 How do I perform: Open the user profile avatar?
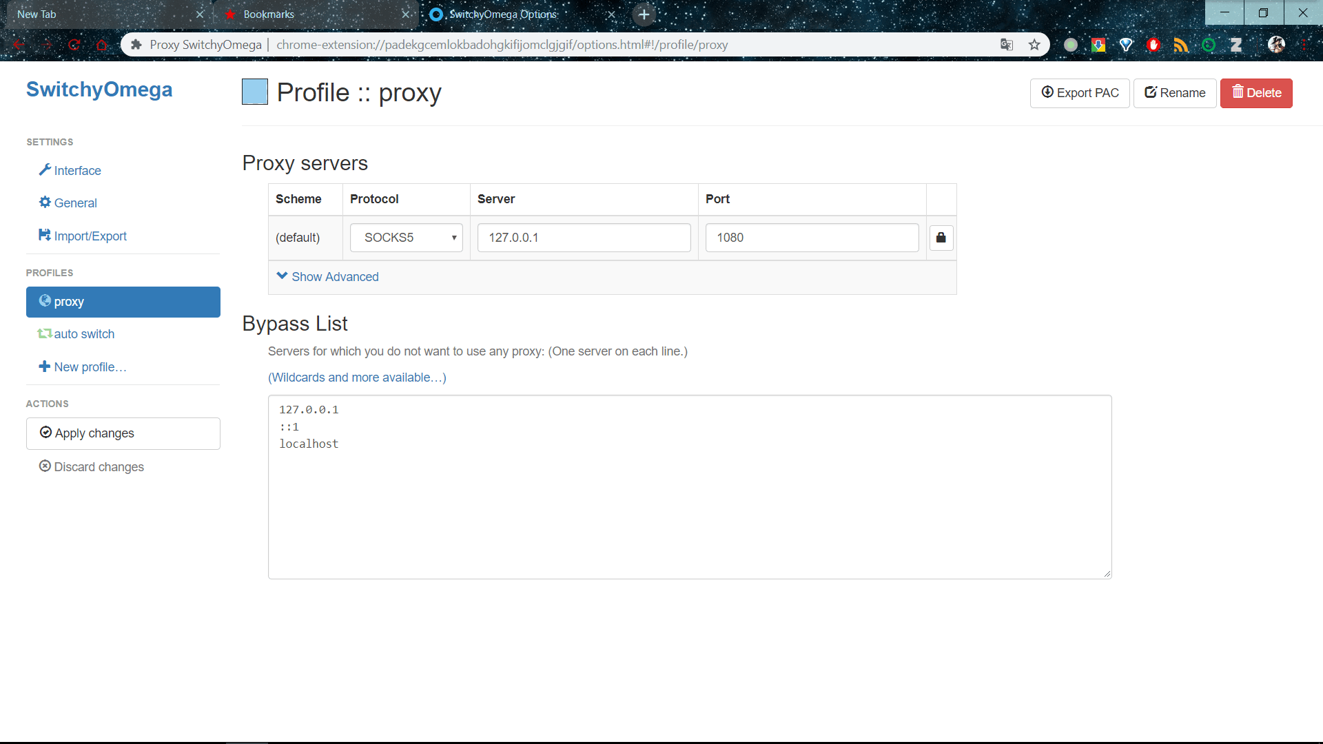pyautogui.click(x=1276, y=45)
